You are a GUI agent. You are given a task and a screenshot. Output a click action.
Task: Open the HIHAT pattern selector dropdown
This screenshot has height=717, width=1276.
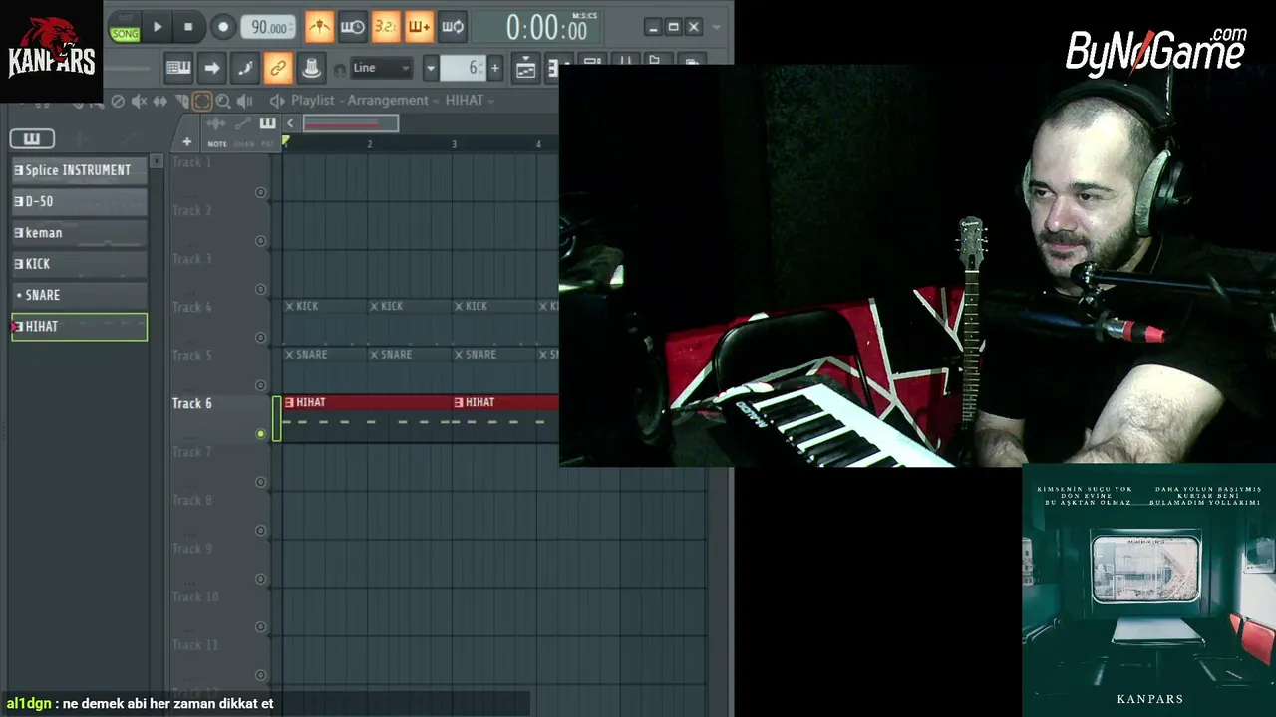(x=470, y=101)
